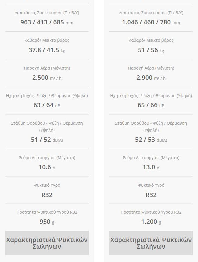Expand Χαρακτηριστικά Ψυκτικών Σωλήνων under the 950 g value

(47, 243)
